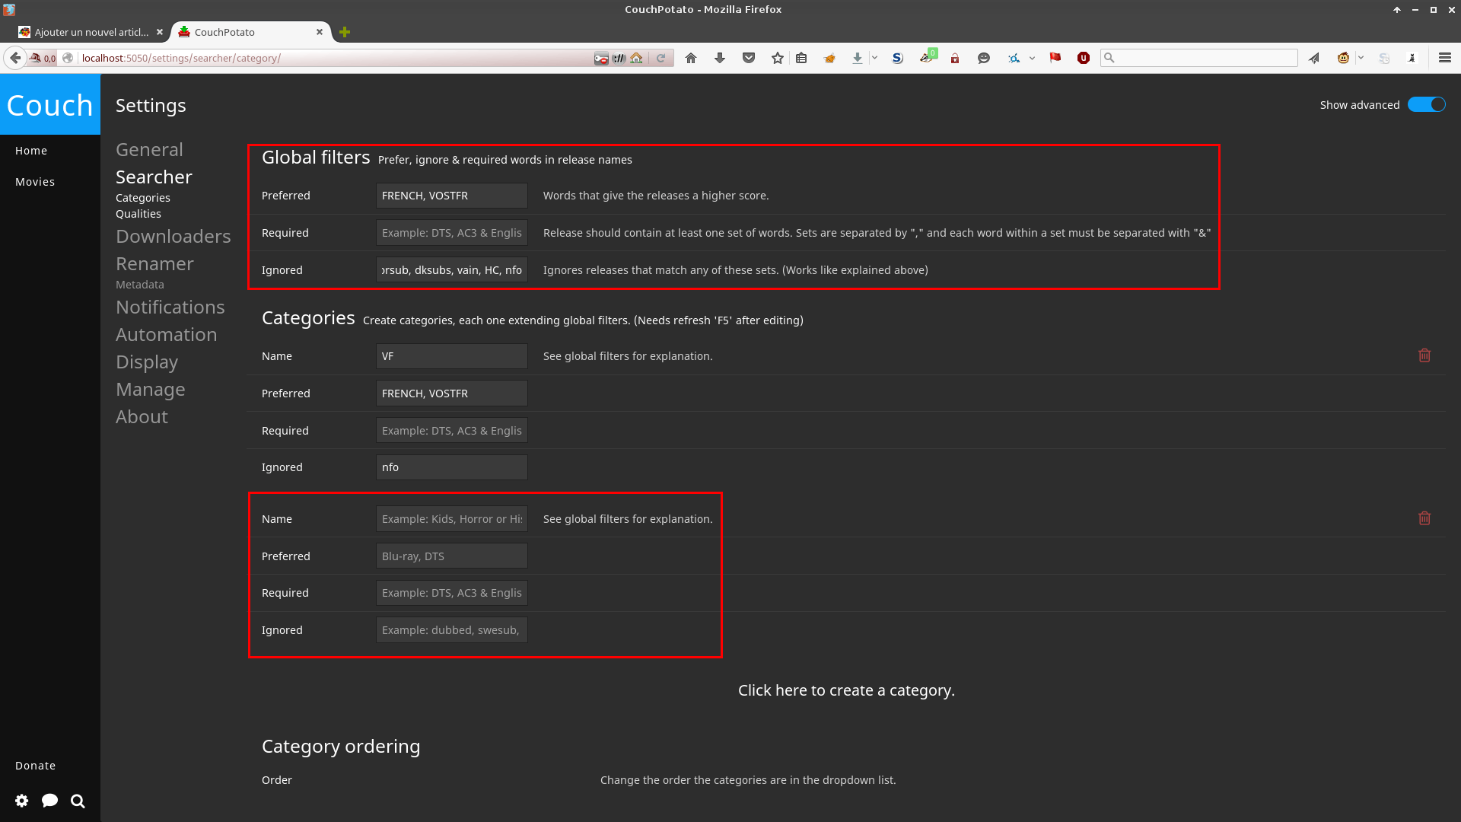Screen dimensions: 1461x822
Task: Click the Couch logo
Action: (x=50, y=105)
